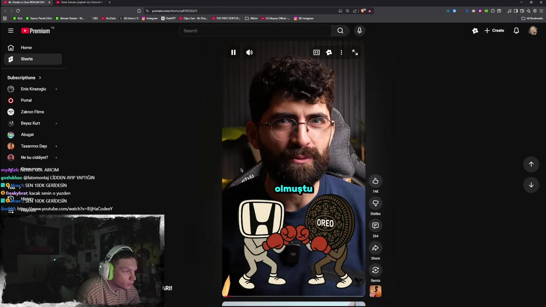Open the browser zoom magnifier icon
Image resolution: width=546 pixels, height=307 pixels.
348,11
